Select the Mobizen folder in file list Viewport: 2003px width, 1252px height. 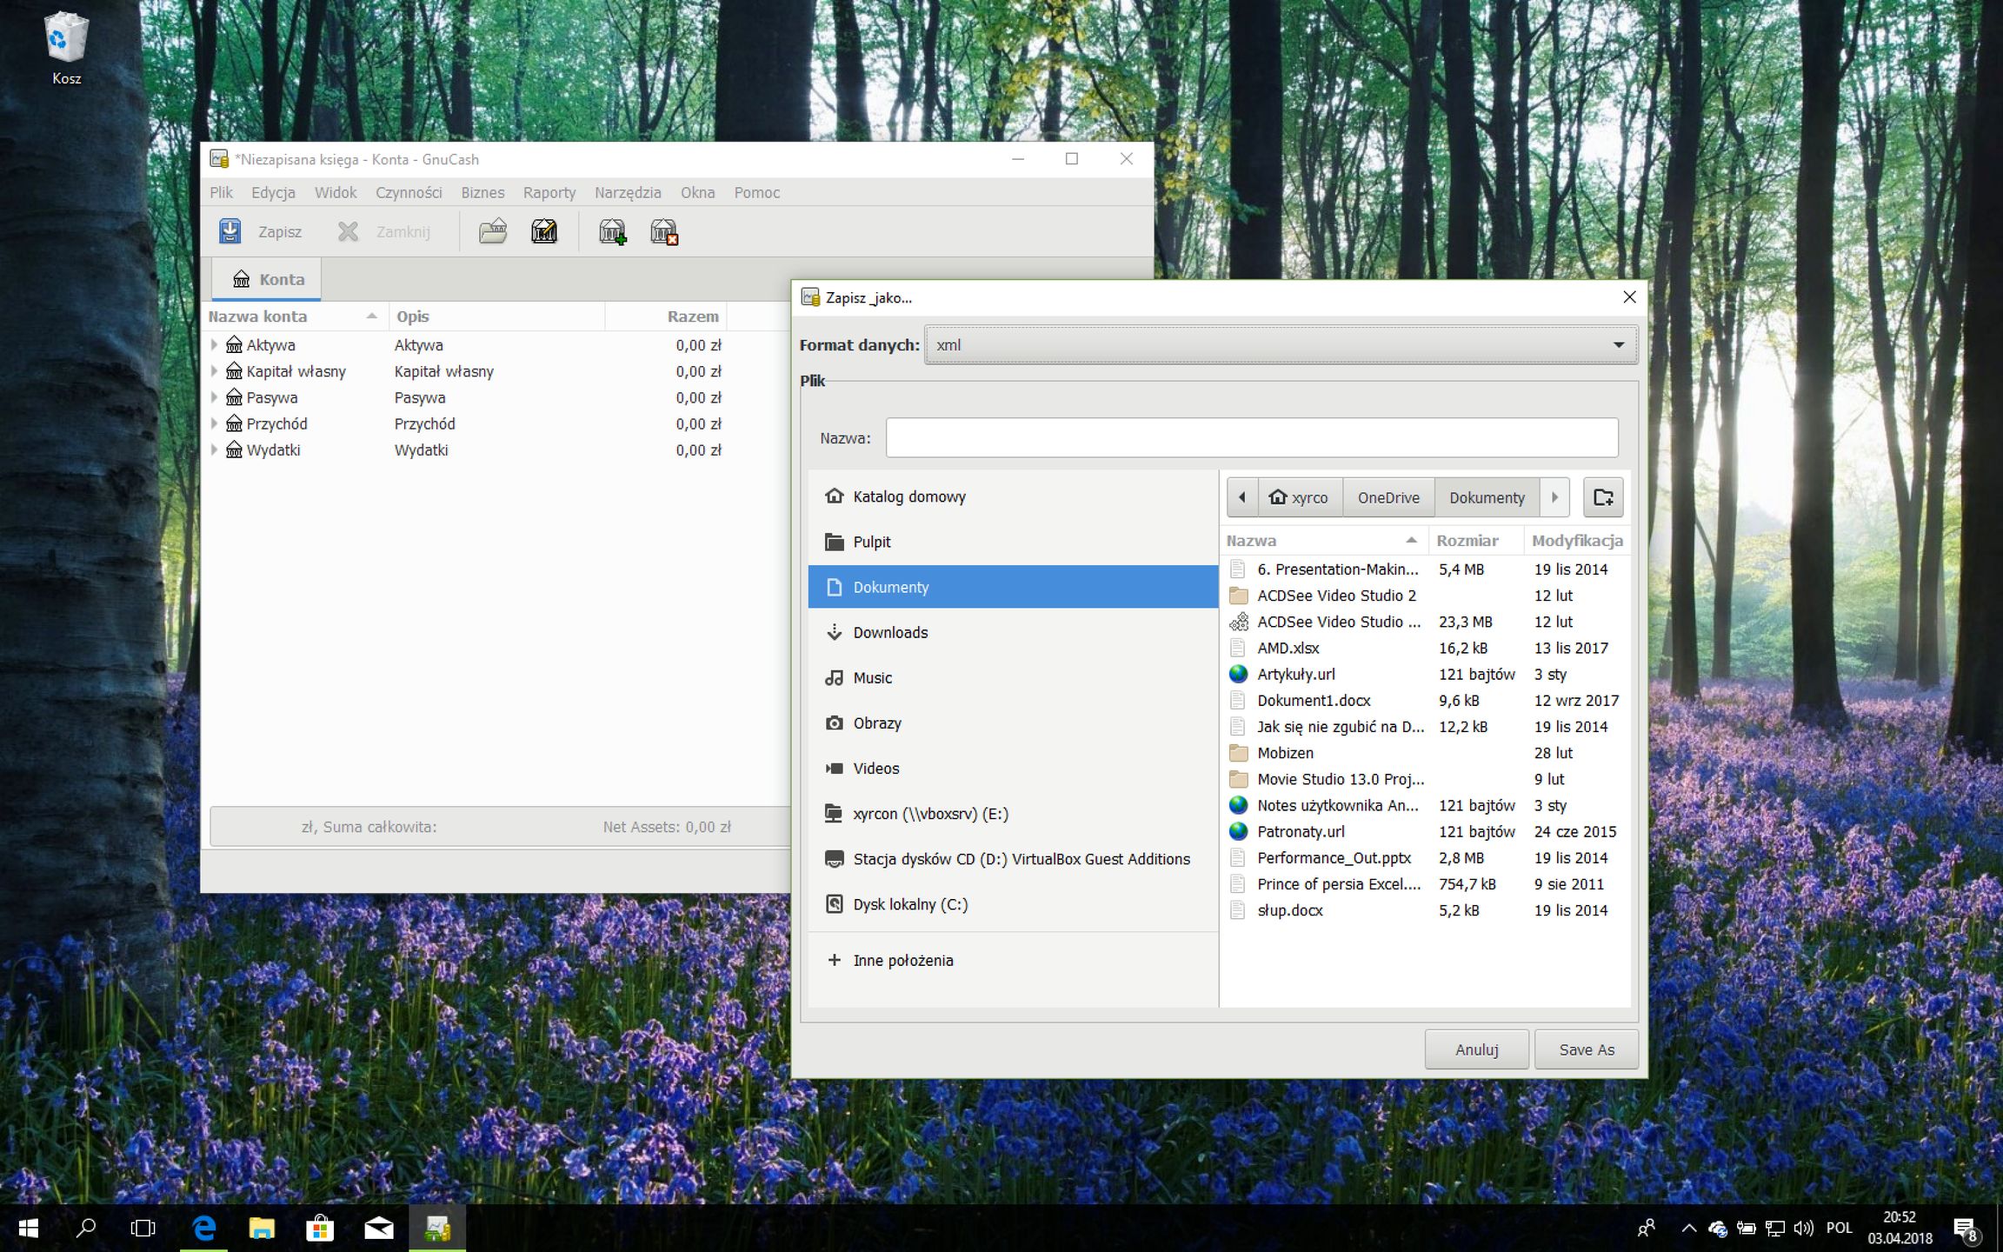[1284, 753]
